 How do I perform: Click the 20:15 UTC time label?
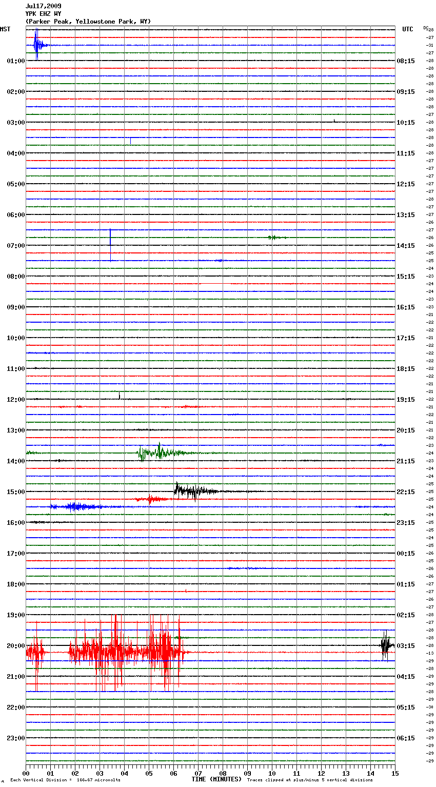[406, 430]
